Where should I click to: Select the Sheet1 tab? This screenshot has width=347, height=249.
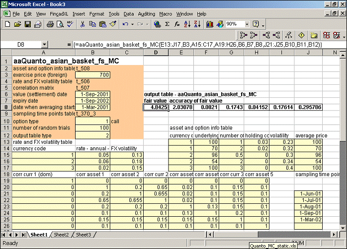tap(39, 235)
